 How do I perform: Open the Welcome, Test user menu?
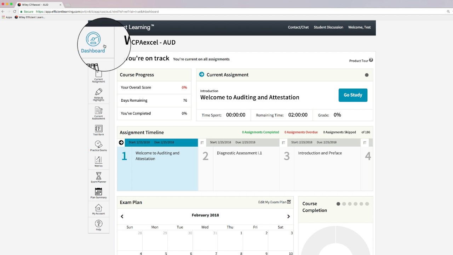coord(360,27)
